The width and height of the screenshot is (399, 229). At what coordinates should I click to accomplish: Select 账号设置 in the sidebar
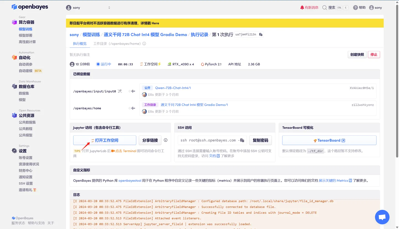pos(25,158)
